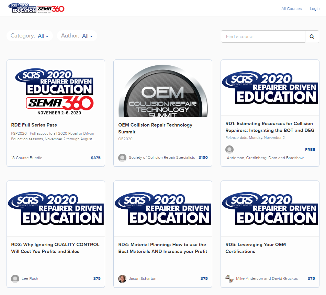Focus the Find a course search field

pyautogui.click(x=263, y=36)
